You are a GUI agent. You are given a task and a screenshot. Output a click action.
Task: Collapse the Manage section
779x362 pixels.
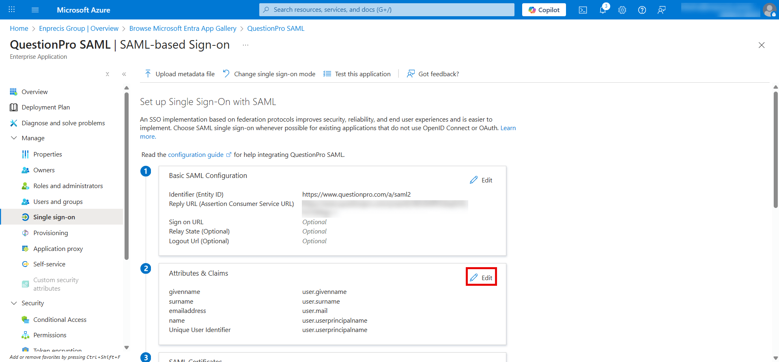14,138
